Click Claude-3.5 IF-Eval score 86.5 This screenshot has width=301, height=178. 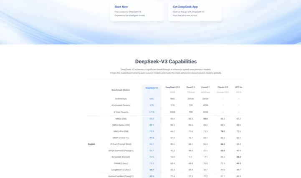(223, 144)
